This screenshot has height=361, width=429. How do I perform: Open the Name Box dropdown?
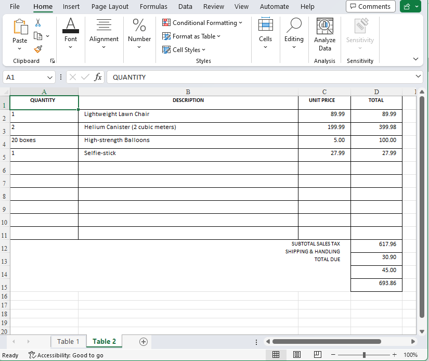(50, 76)
